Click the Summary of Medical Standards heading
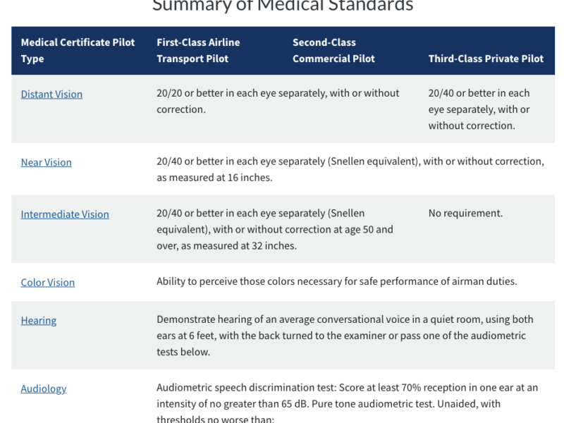564x423 pixels. [283, 6]
